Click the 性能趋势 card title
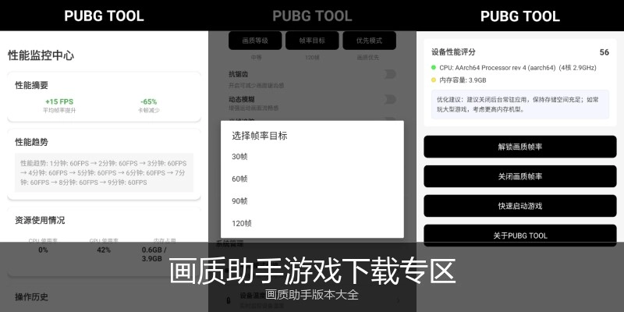 tap(31, 142)
